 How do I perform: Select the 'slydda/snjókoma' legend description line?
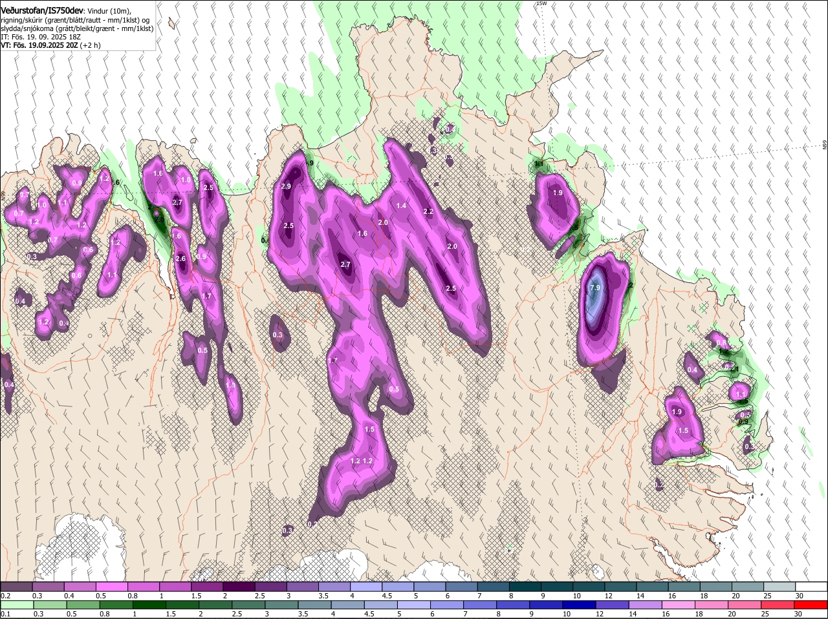[x=76, y=28]
